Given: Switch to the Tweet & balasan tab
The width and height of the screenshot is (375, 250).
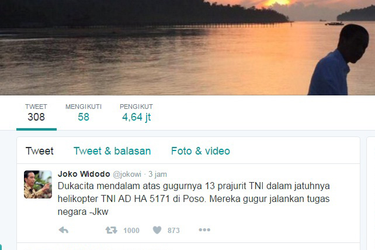Looking at the screenshot, I should (x=112, y=151).
